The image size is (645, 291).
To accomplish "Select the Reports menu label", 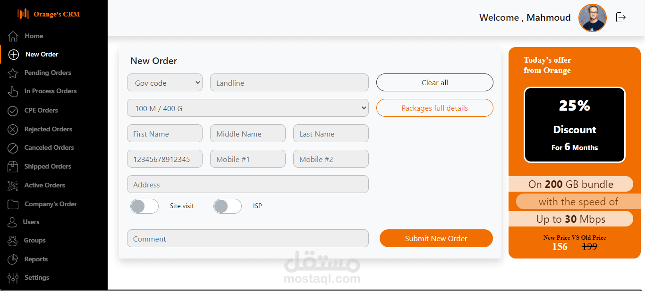I will 36,259.
